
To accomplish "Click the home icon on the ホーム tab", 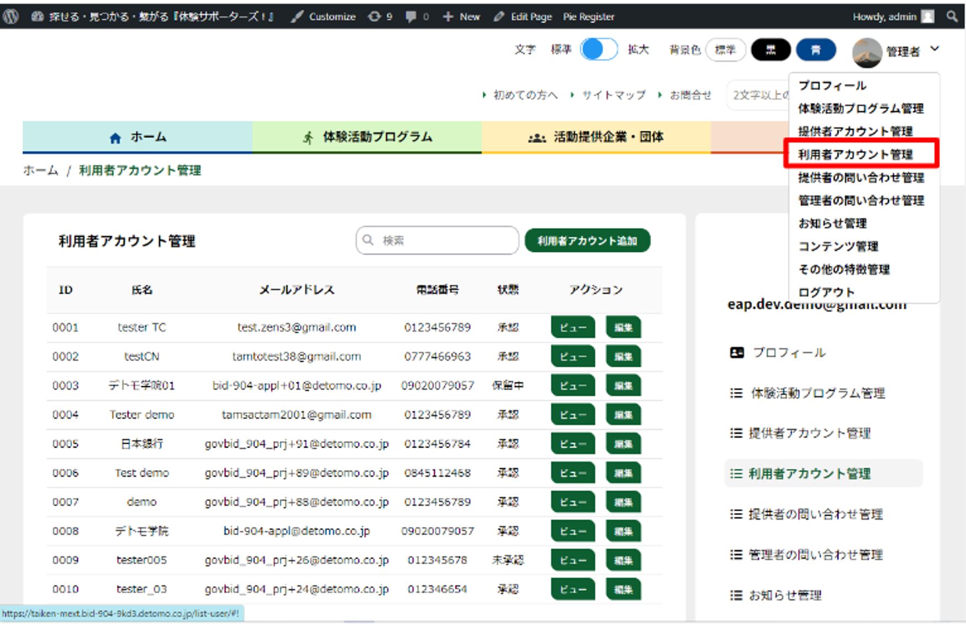I will [115, 138].
